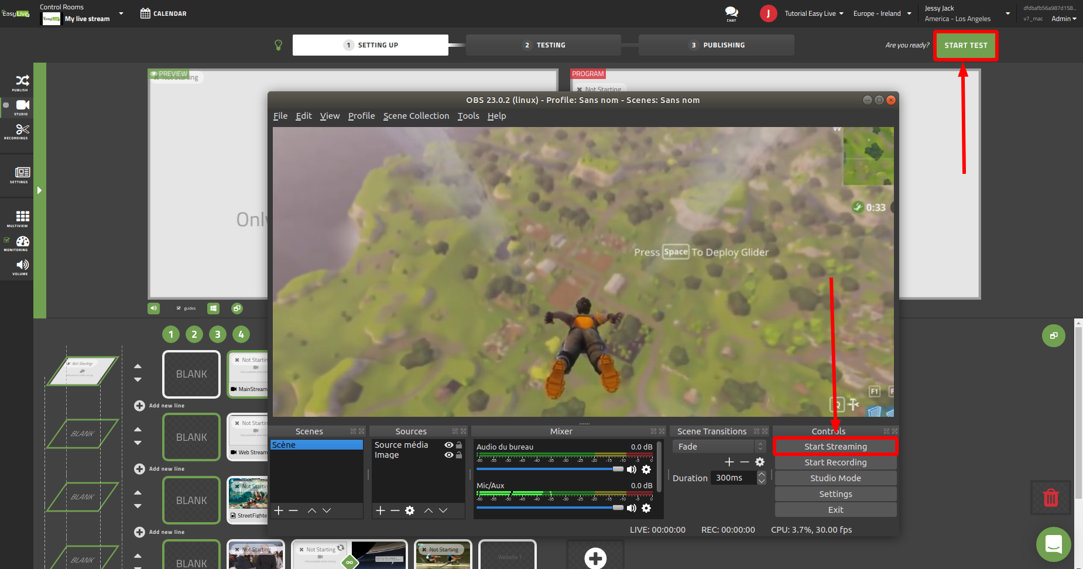Open the Control Rooms dropdown
This screenshot has height=569, width=1083.
click(81, 13)
